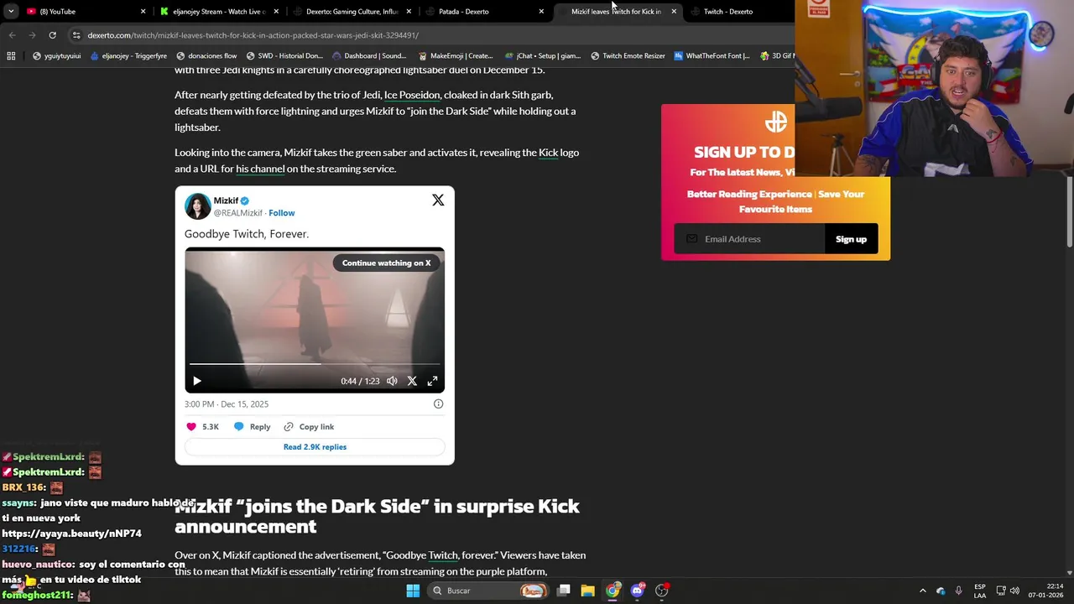1074x604 pixels.
Task: Switch to eljanojey Stream Kick tab
Action: [x=220, y=12]
